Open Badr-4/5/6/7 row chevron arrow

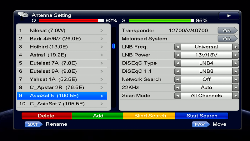pos(102,39)
